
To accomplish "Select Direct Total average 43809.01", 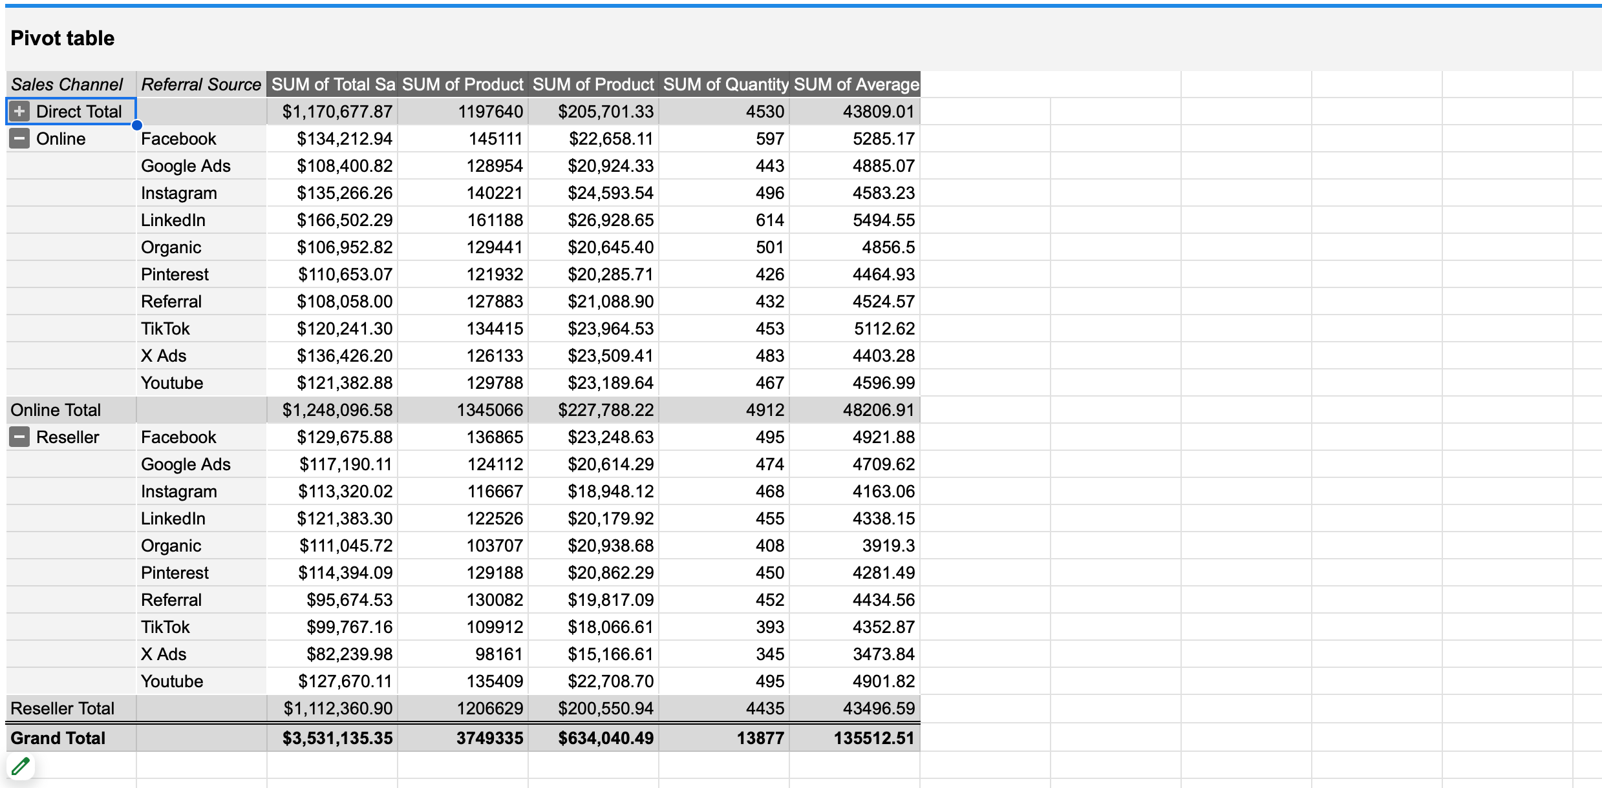I will [x=855, y=112].
